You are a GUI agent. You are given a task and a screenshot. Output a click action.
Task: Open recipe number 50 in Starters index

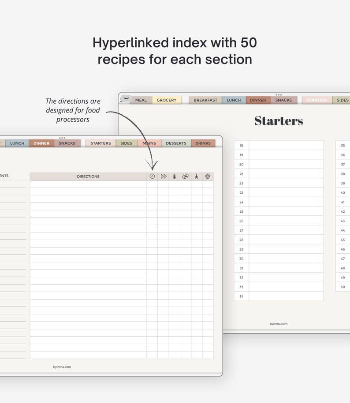click(x=343, y=287)
